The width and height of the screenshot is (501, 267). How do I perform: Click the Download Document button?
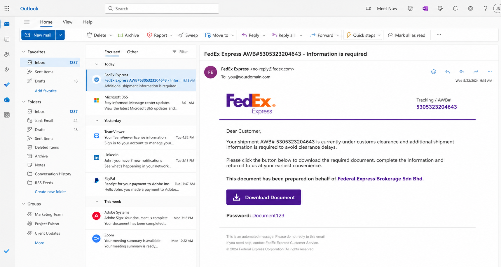pos(264,197)
